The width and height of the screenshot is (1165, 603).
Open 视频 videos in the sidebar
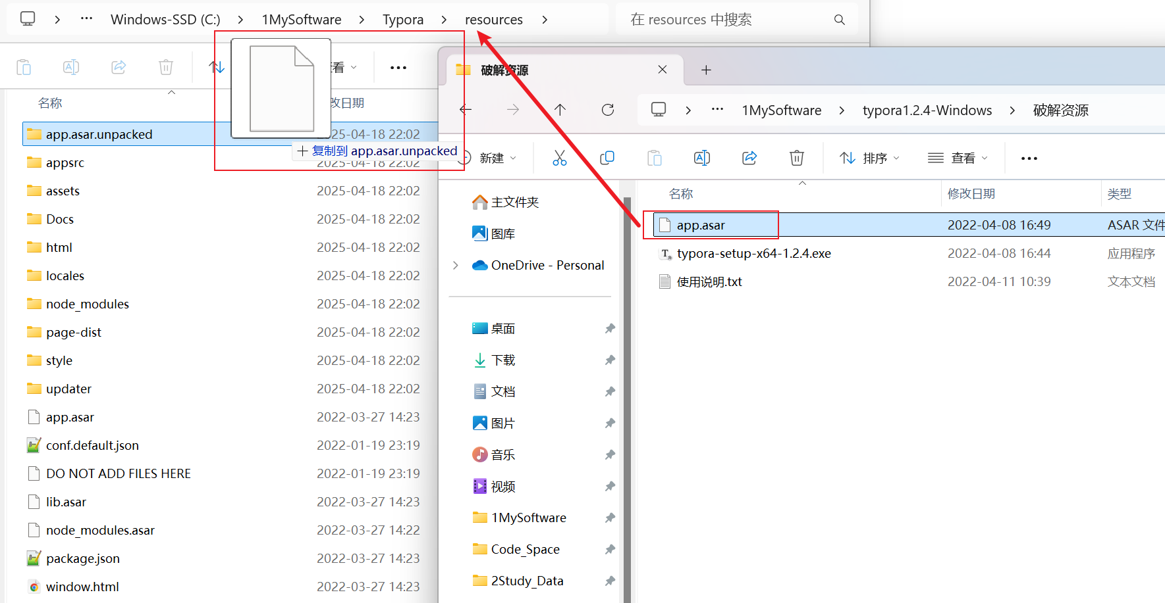[x=494, y=486]
